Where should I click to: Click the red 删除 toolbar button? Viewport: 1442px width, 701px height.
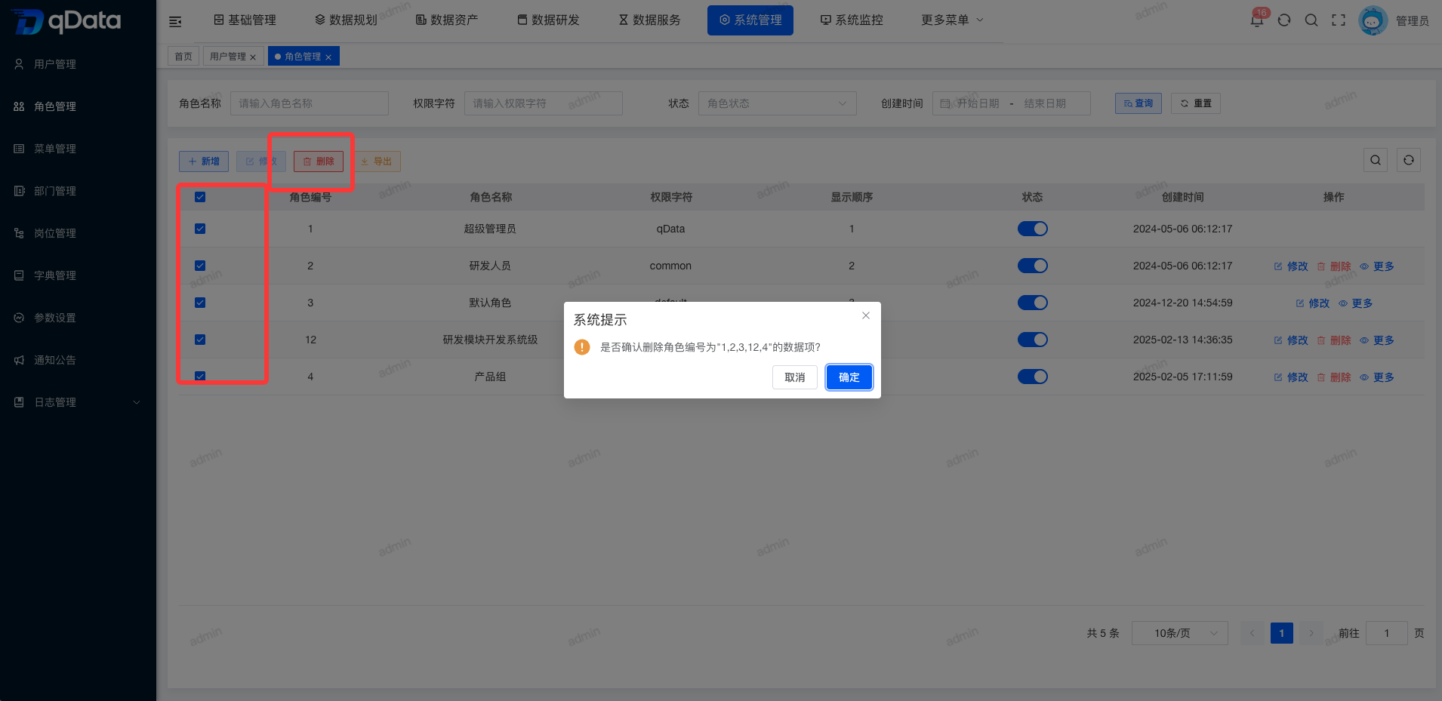coord(319,161)
